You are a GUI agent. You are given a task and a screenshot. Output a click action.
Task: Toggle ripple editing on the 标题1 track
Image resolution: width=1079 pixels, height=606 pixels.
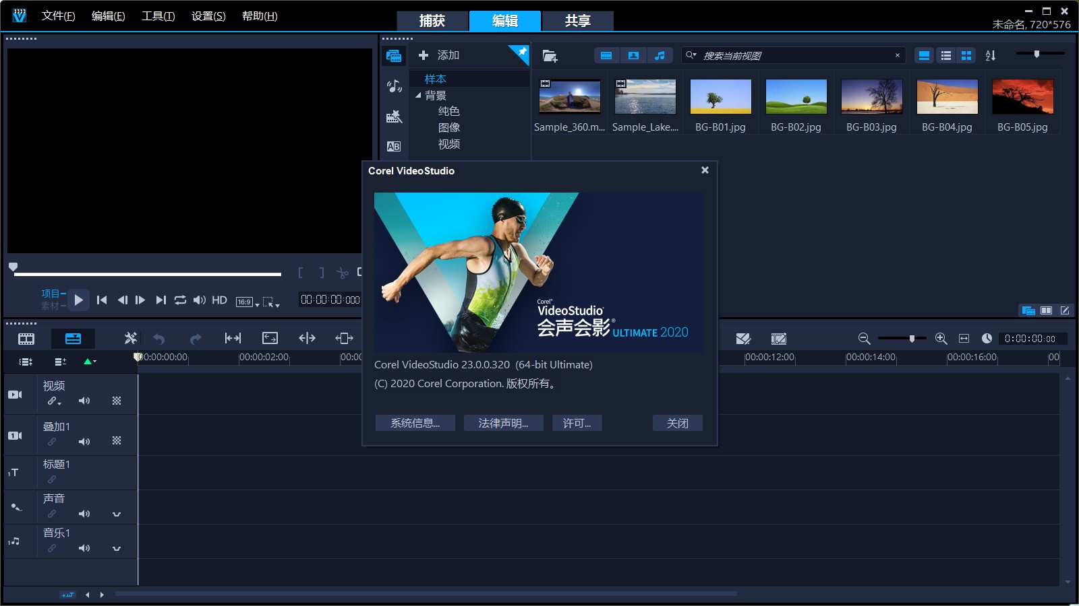(x=52, y=479)
